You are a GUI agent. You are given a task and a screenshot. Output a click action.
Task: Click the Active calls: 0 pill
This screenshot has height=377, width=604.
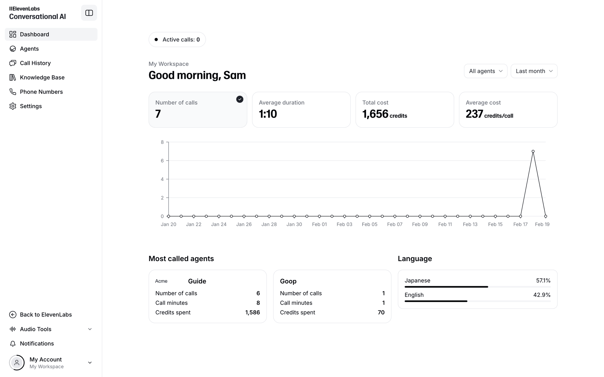[x=177, y=40]
